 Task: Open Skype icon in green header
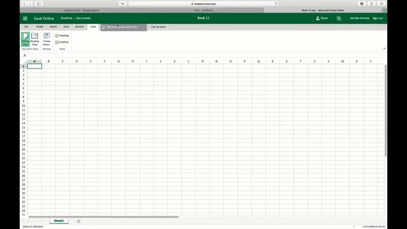339,18
